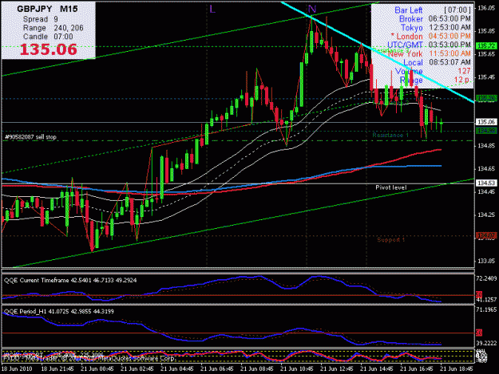Select the Spread 9 readout

pyautogui.click(x=41, y=19)
